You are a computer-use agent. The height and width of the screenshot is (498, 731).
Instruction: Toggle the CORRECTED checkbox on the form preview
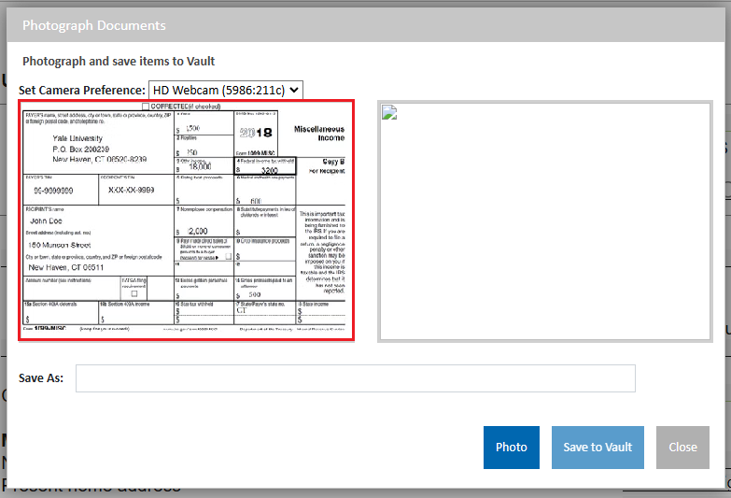146,107
